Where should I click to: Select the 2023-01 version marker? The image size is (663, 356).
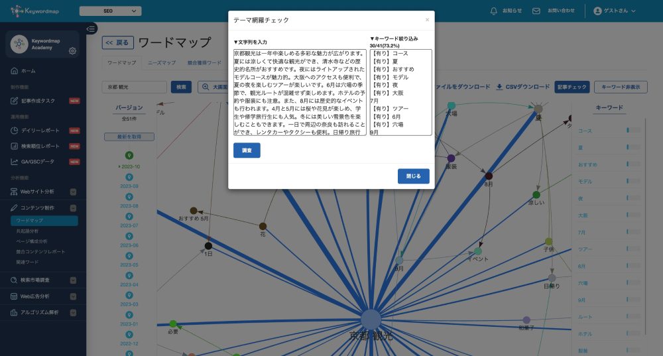click(x=129, y=315)
